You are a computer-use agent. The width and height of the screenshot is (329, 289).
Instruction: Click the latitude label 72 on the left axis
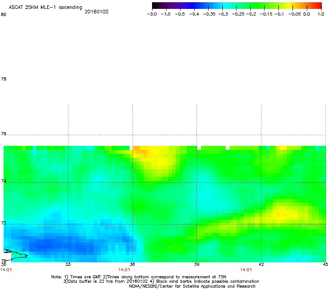pos(4,223)
